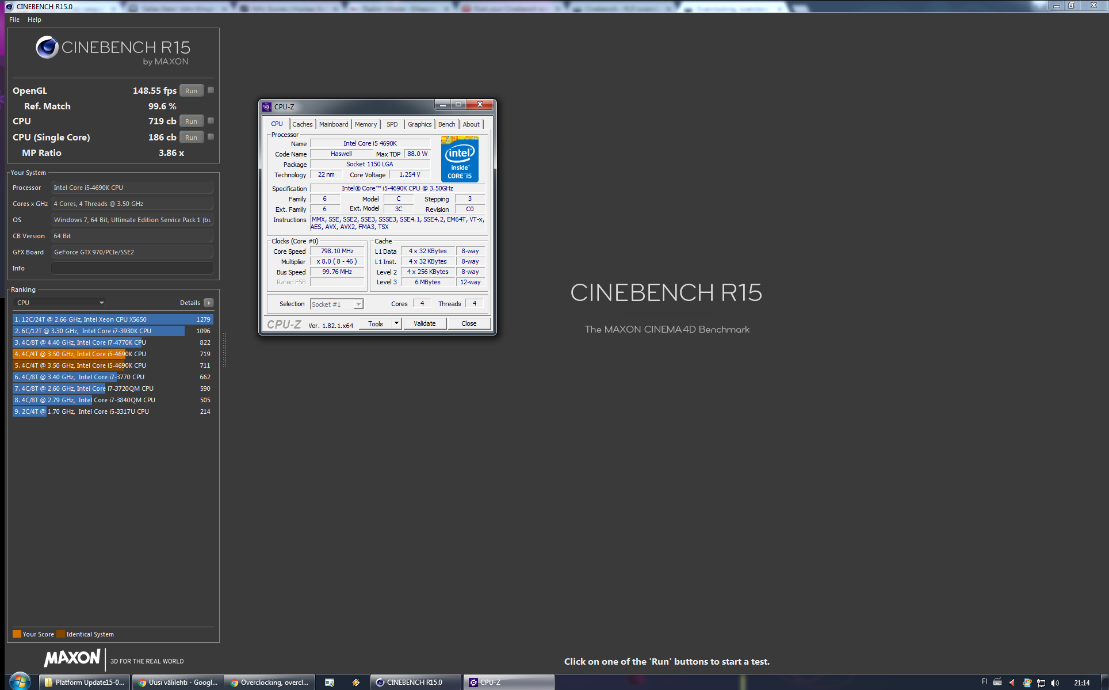Click the orange speaker tray icon

[1012, 683]
